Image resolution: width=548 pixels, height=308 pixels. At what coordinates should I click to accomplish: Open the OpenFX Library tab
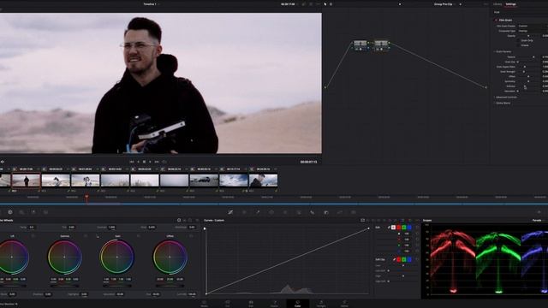coord(497,4)
